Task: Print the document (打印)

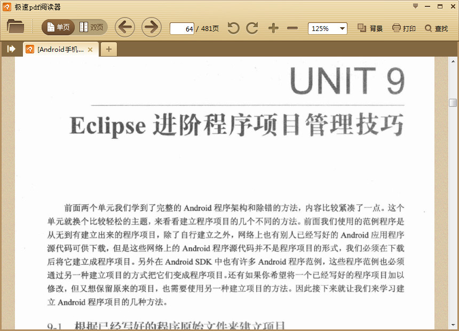Action: (403, 28)
